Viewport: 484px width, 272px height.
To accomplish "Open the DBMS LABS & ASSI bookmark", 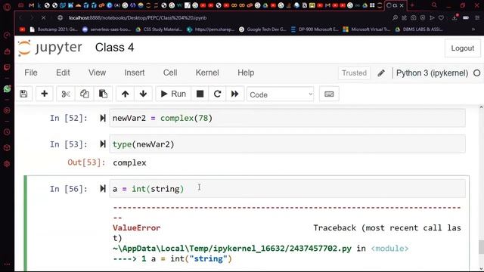I will (x=419, y=29).
